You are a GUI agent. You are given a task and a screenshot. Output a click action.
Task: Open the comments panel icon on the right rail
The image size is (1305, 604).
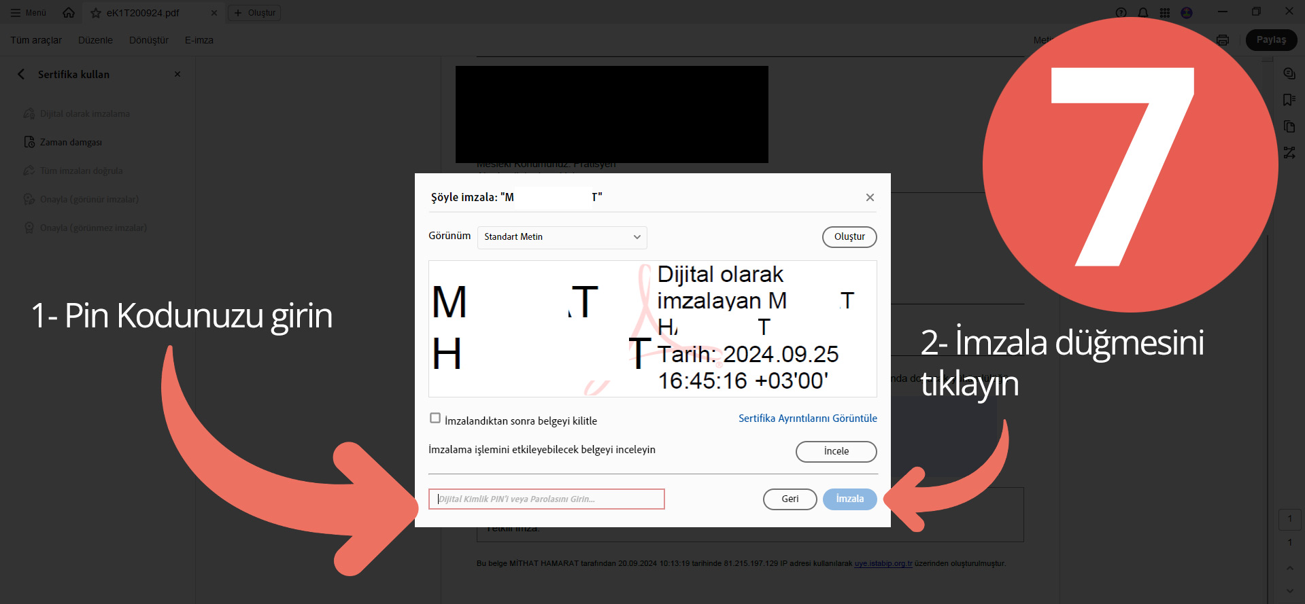[1289, 73]
